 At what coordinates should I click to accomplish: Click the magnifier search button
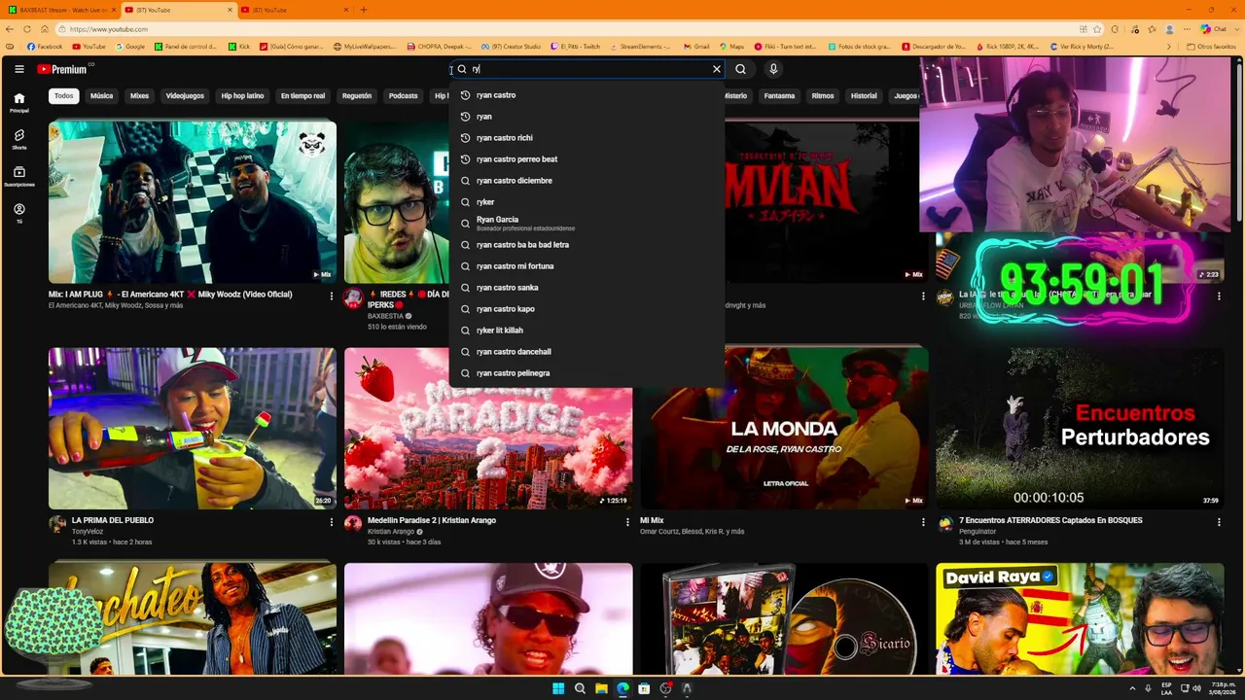(741, 69)
